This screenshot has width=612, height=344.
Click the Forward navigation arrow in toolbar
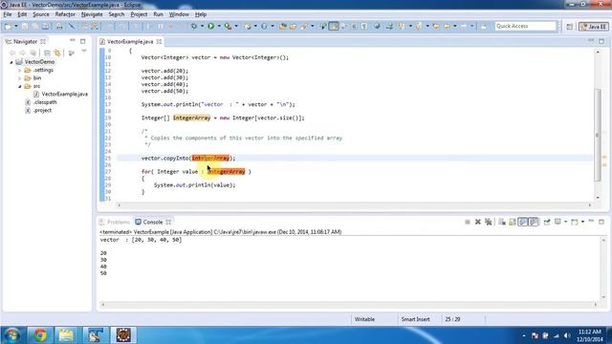pos(464,26)
